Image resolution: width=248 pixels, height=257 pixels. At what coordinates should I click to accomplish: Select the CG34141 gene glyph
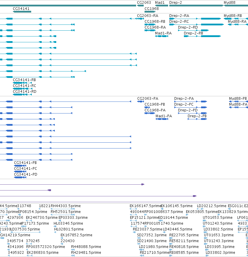(x=22, y=12)
